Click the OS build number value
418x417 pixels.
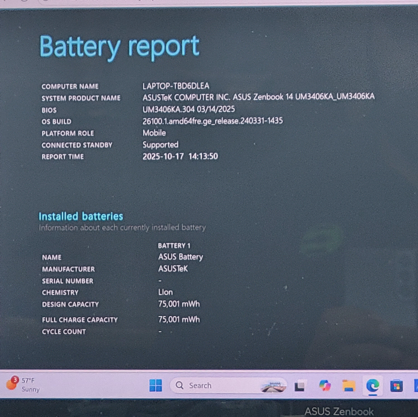[x=212, y=121]
